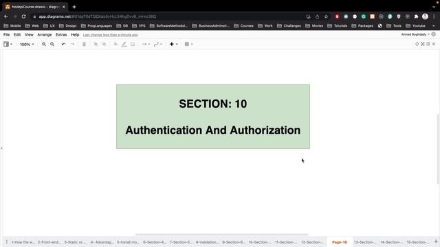
Task: Open the Arrange menu
Action: coord(44,34)
